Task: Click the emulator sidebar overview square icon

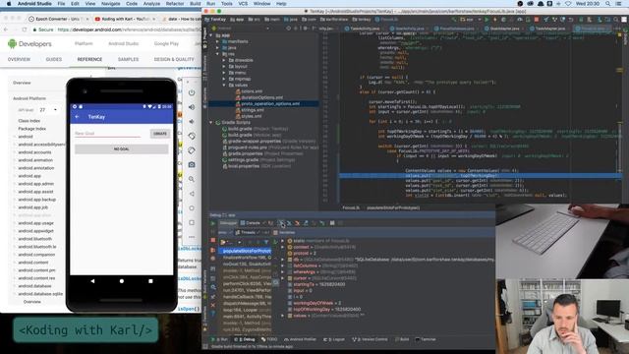Action: [192, 222]
